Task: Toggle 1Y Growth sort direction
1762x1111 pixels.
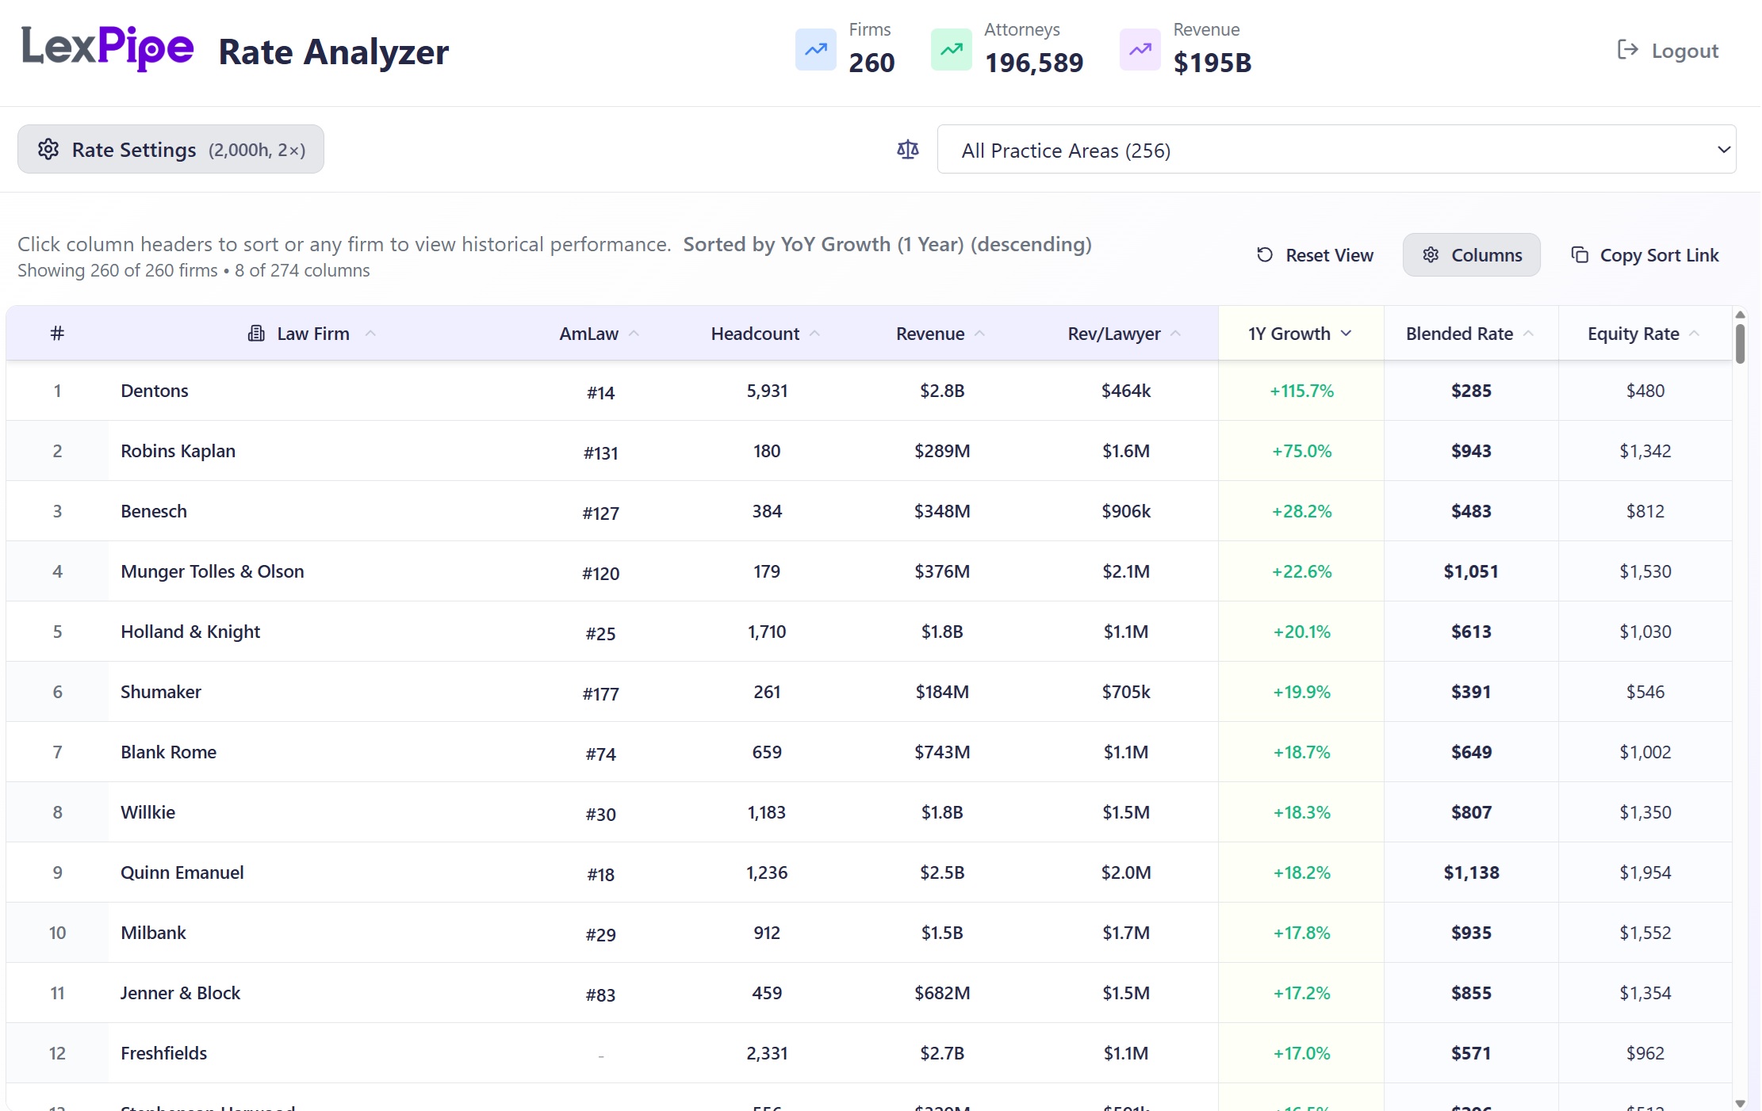Action: click(1300, 334)
